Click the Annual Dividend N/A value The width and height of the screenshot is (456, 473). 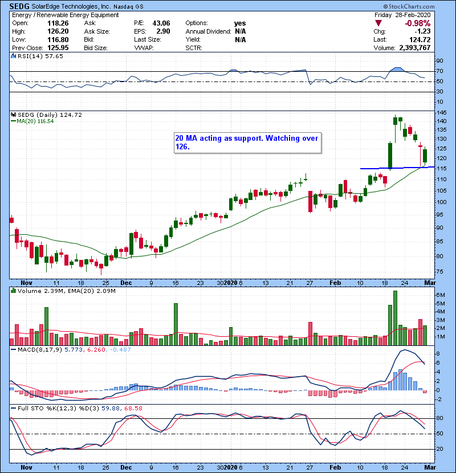tap(240, 31)
